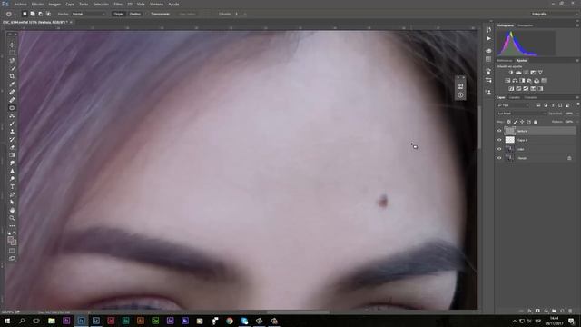Viewport: 581px width, 327px height.
Task: Delete layer with trash icon
Action: point(570,311)
